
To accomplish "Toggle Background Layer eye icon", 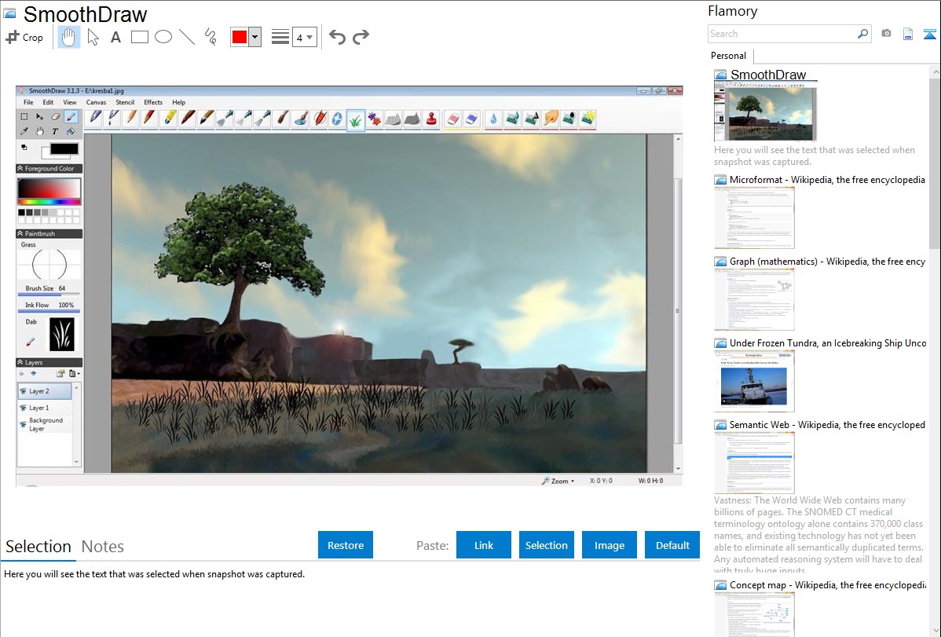I will pos(23,424).
